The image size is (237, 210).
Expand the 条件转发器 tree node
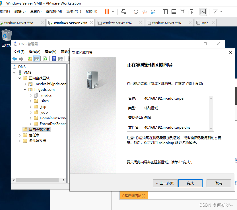20,141
